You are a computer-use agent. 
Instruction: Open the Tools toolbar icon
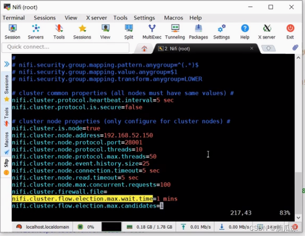pyautogui.click(x=59, y=31)
